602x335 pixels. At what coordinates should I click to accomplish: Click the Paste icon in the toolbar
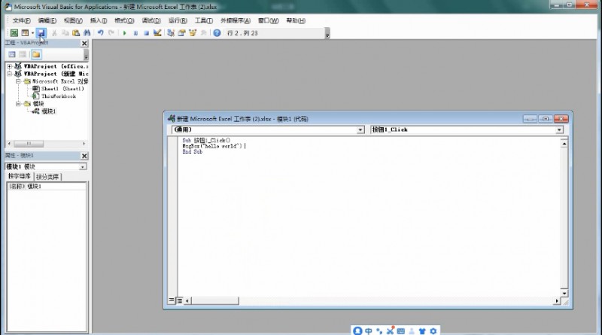76,33
